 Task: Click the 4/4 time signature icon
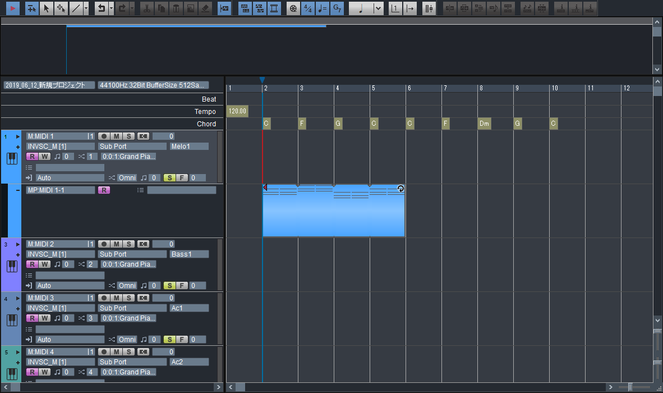tap(308, 8)
